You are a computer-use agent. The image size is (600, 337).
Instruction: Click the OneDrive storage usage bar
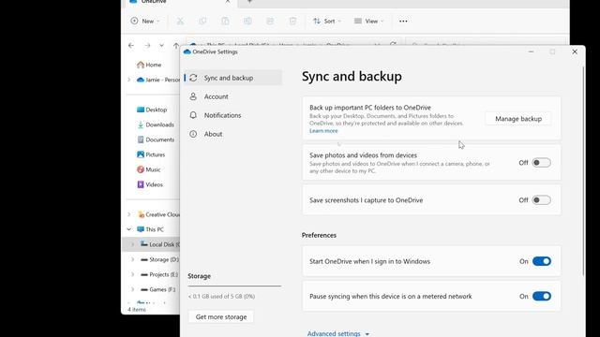point(234,286)
